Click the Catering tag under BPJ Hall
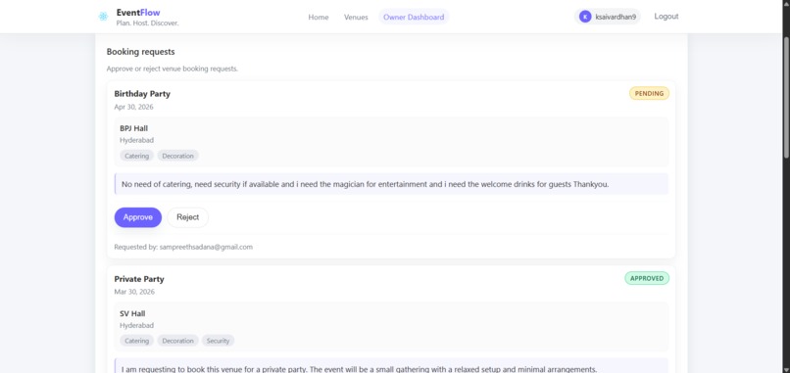 [x=136, y=156]
